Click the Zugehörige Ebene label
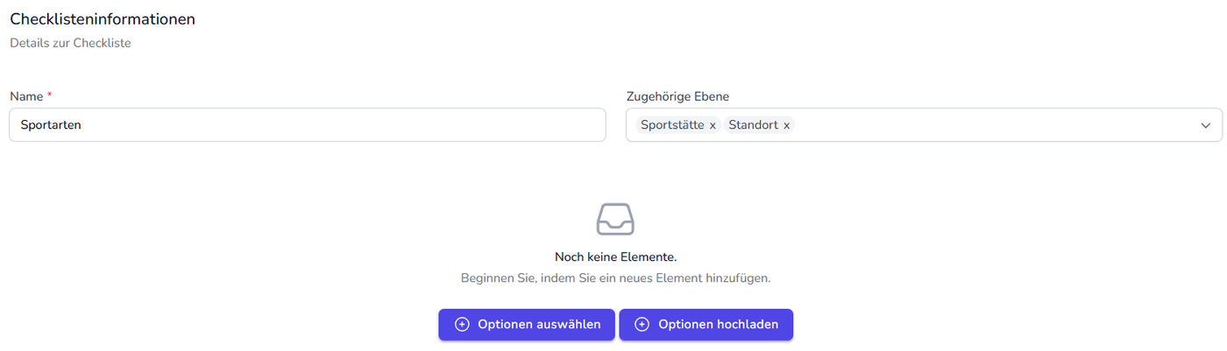Viewport: 1227px width, 351px height. [677, 96]
